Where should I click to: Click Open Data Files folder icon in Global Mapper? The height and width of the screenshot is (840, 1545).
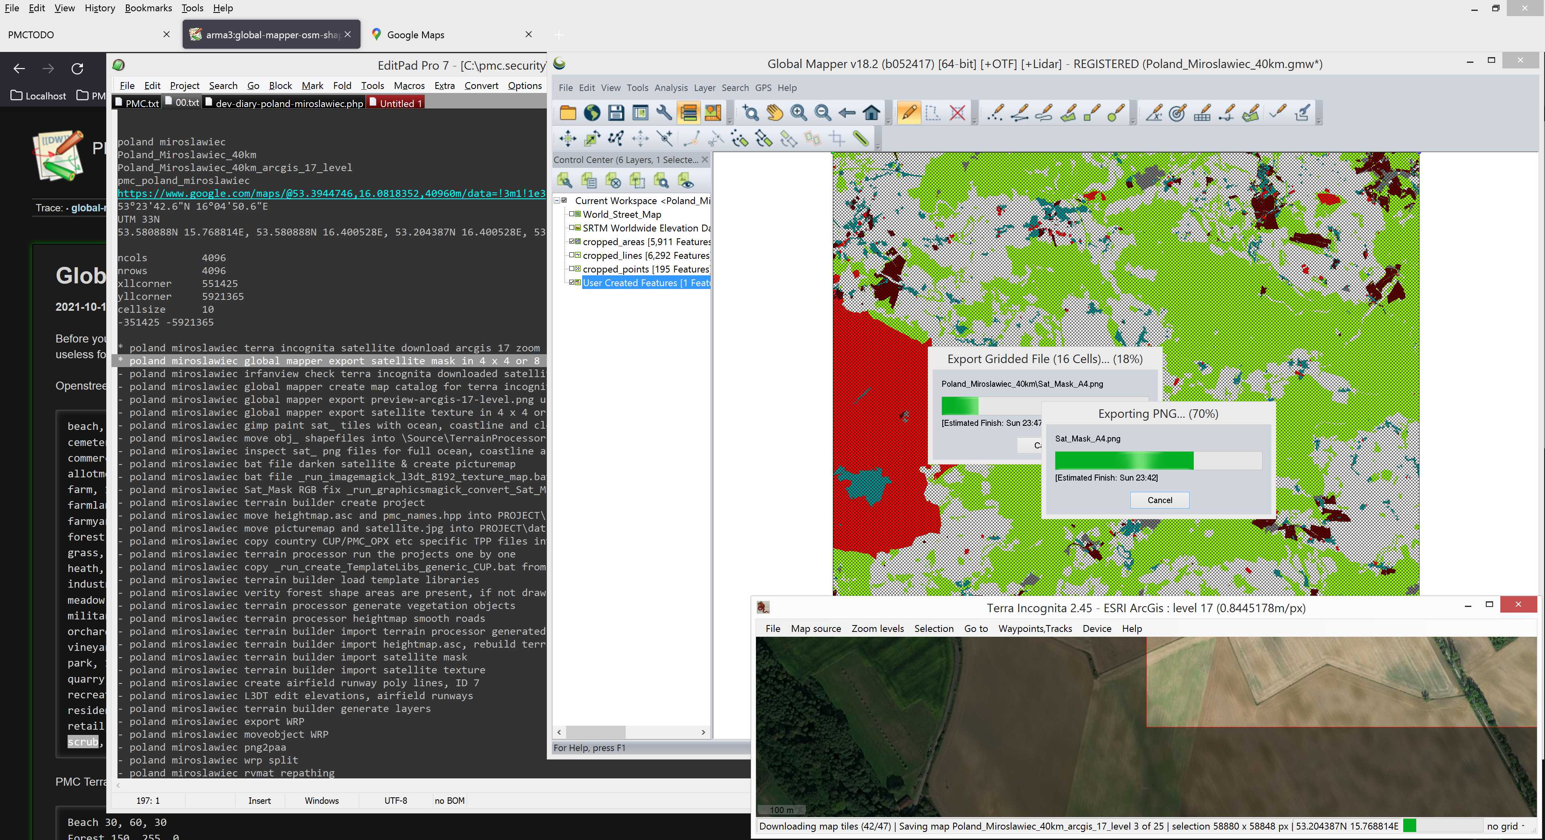(x=567, y=113)
